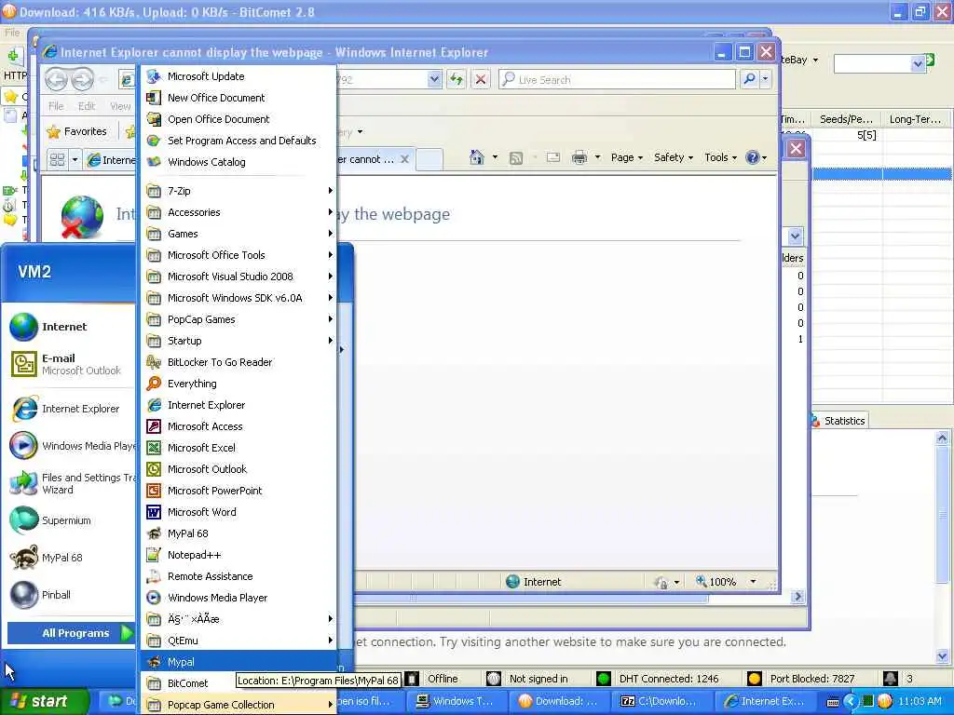Switch to C:\Downlo... 7-Zip taskbar button
Screen dimensions: 954x715
click(x=660, y=701)
